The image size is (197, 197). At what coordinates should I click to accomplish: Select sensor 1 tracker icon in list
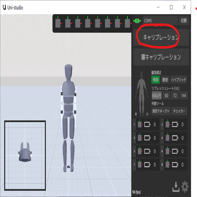pos(140,124)
